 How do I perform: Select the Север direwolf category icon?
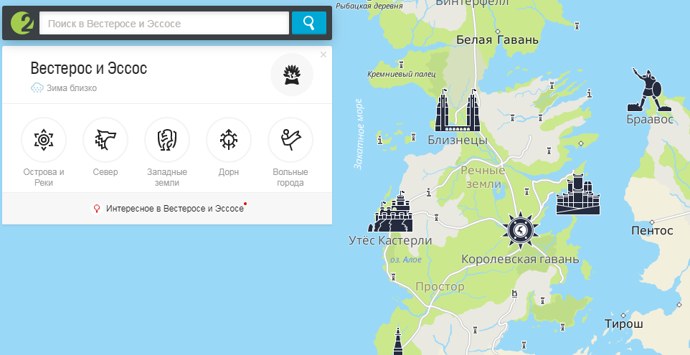pyautogui.click(x=105, y=140)
